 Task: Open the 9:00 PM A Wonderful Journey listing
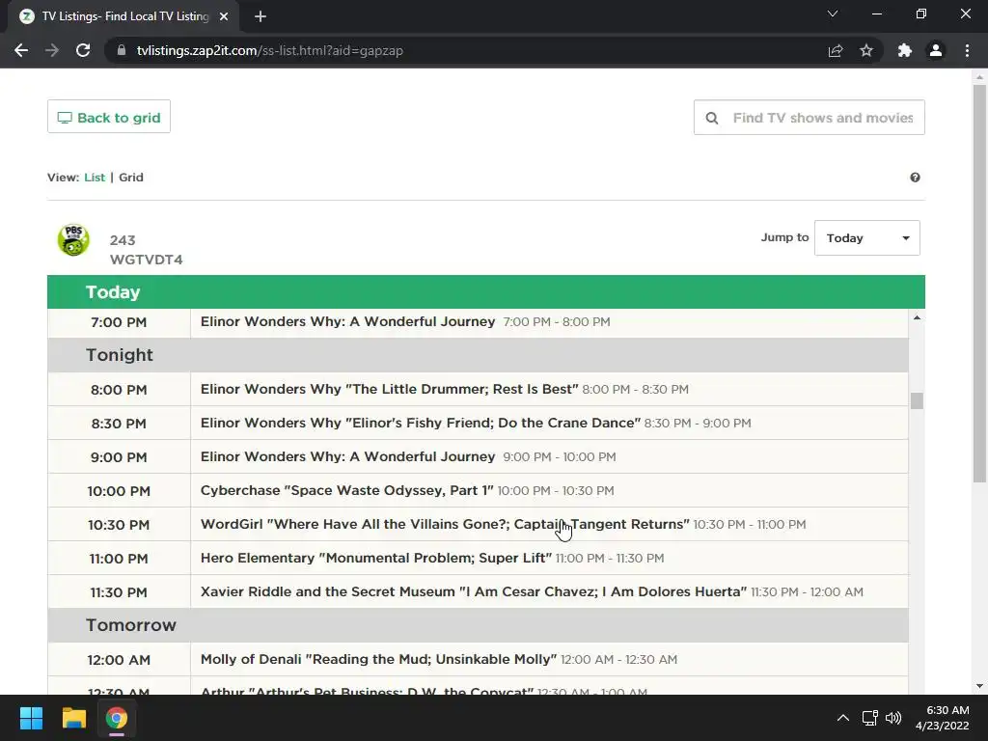(347, 456)
